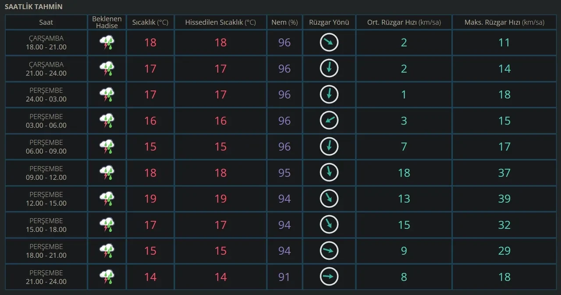Open the thunderstorm icon for Perşembe 12.00 - 15.00

[107, 199]
